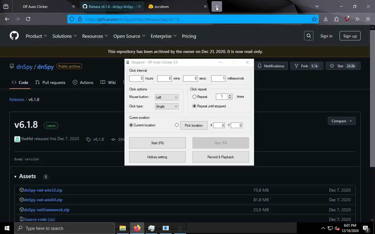Open the GitHub search icon
The image size is (375, 234).
[x=309, y=36]
